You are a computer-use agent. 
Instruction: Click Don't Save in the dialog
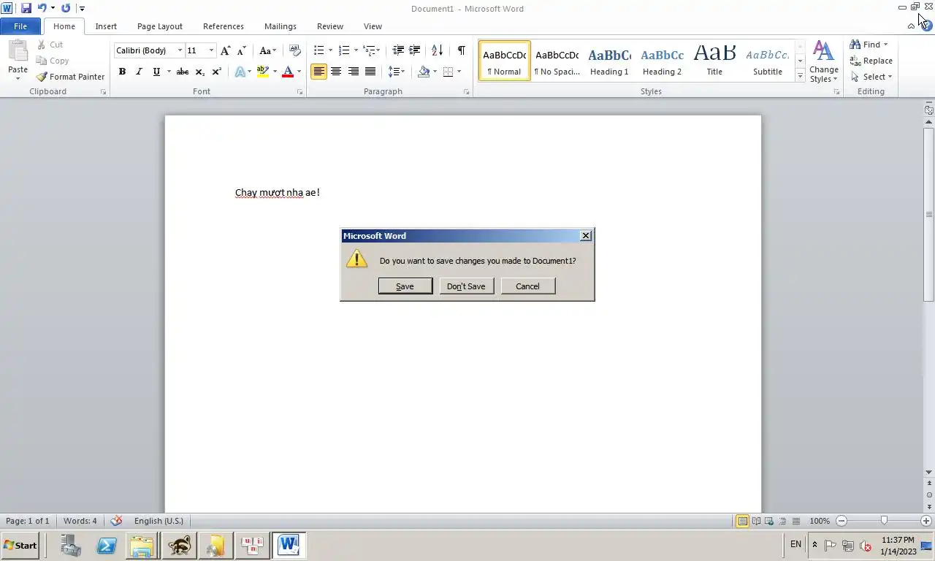(x=467, y=286)
